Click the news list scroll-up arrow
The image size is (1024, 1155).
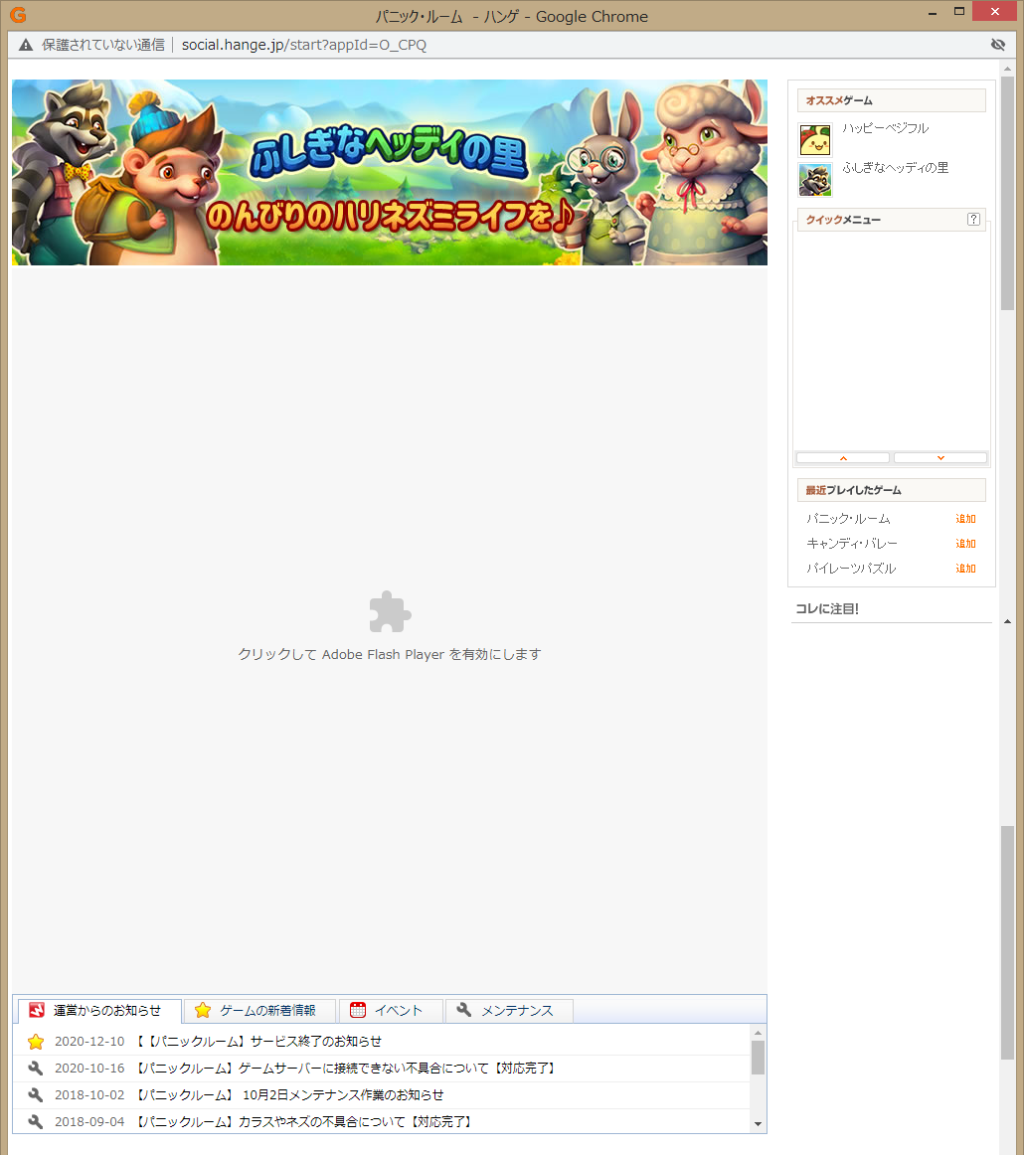coord(758,1033)
